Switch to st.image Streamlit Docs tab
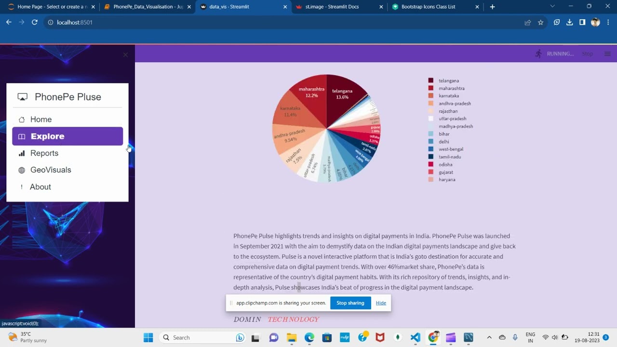 click(340, 7)
